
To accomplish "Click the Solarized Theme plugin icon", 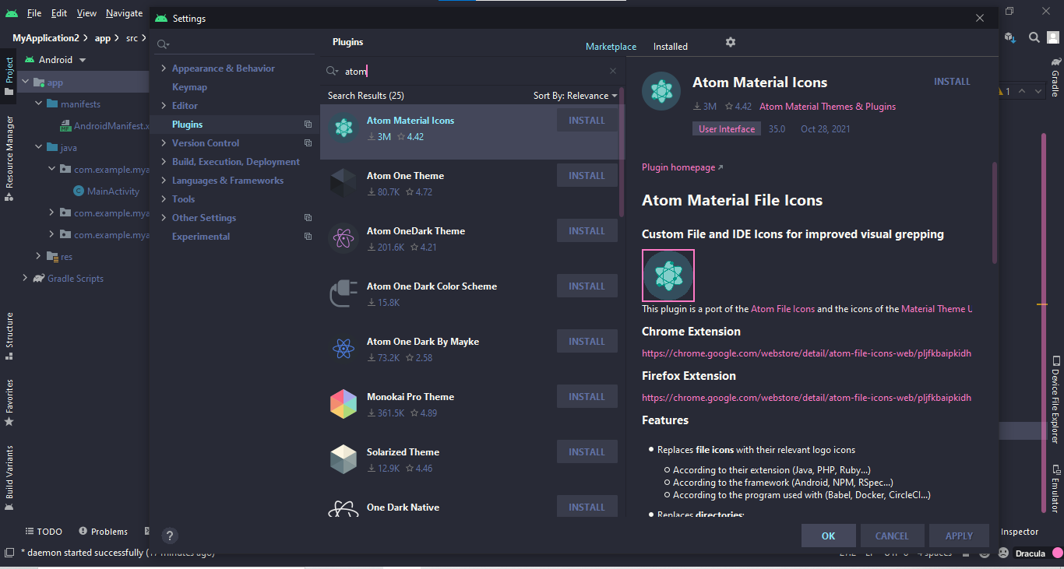I will click(x=344, y=459).
